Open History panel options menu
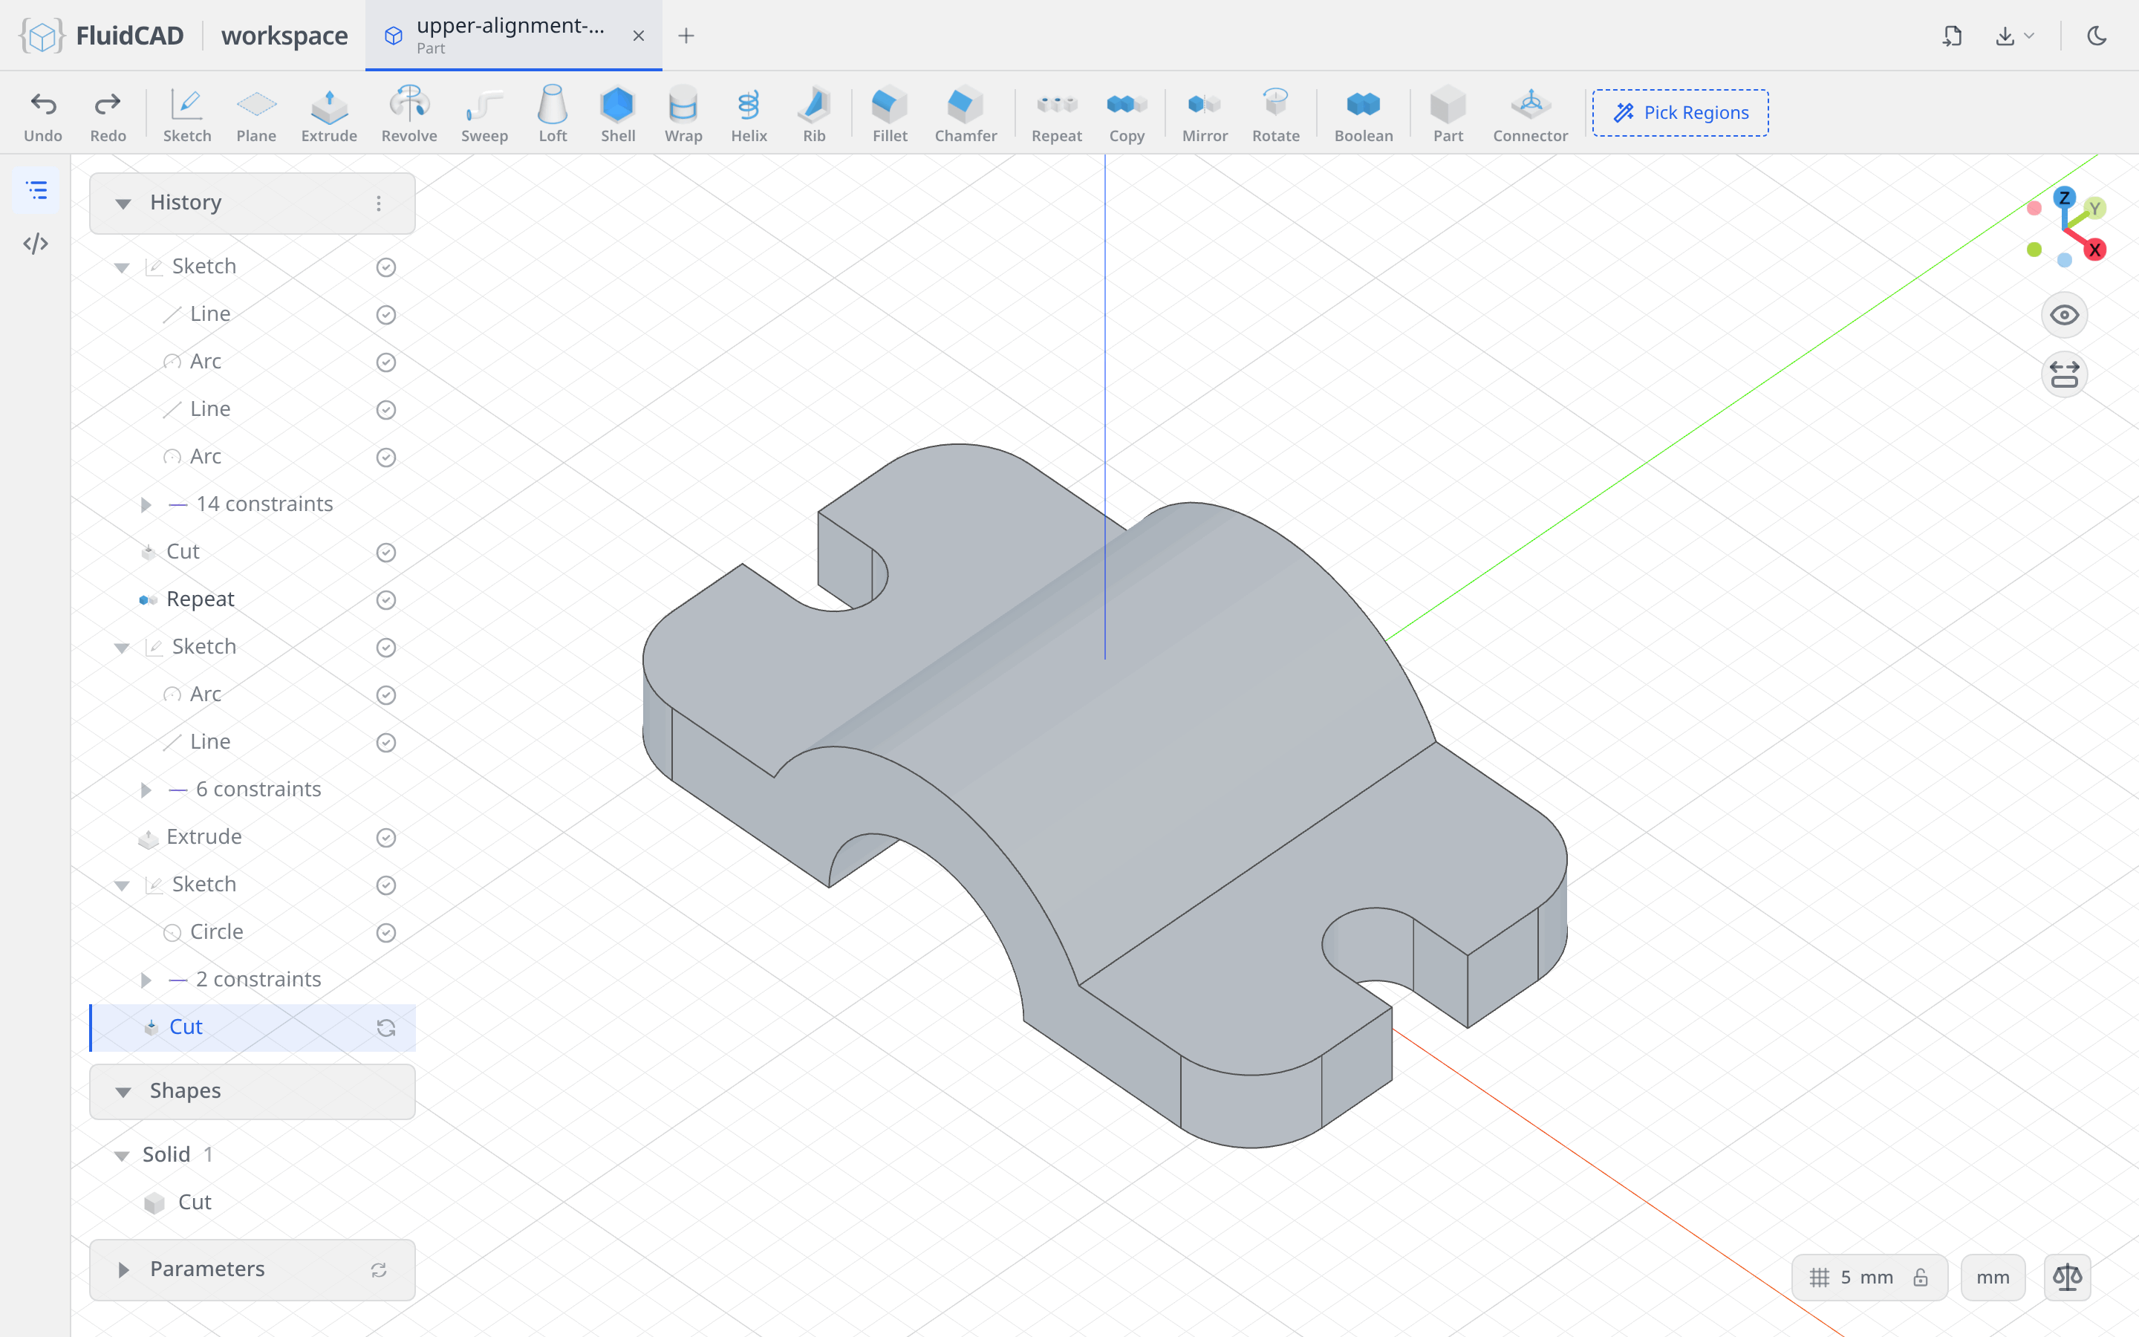 [x=378, y=204]
